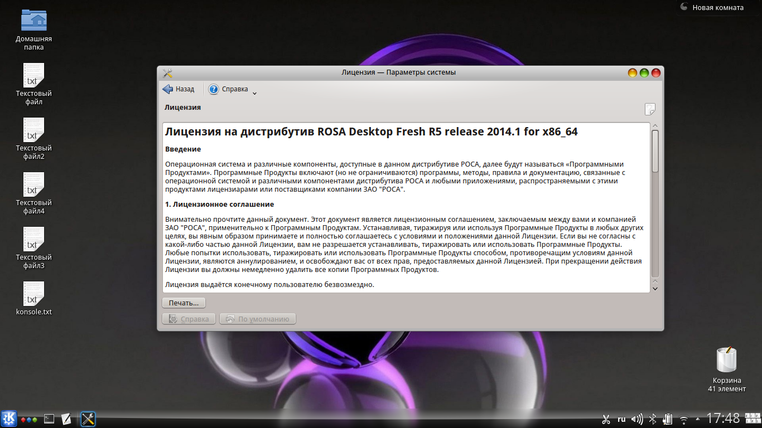This screenshot has width=762, height=428.
Task: Open the text editor notepad icon in taskbar
Action: click(x=66, y=419)
